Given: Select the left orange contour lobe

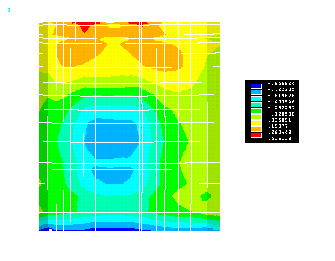Looking at the screenshot, I should point(80,52).
